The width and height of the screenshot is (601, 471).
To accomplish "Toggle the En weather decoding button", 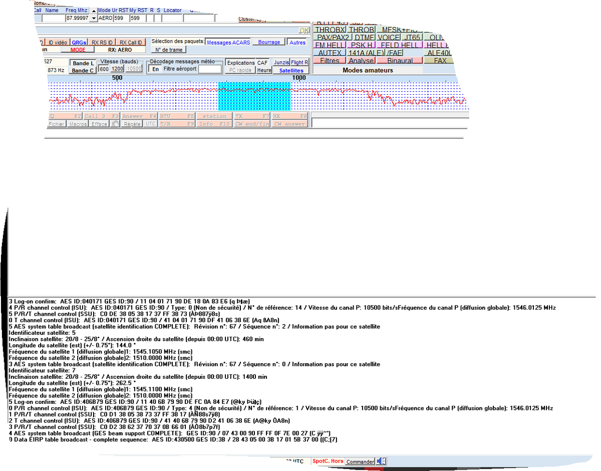I will 155,69.
